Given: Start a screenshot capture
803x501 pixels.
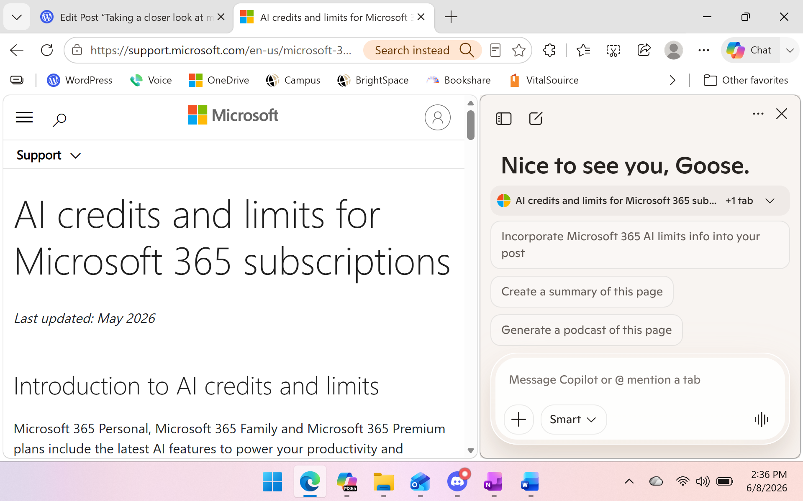Looking at the screenshot, I should coord(613,51).
